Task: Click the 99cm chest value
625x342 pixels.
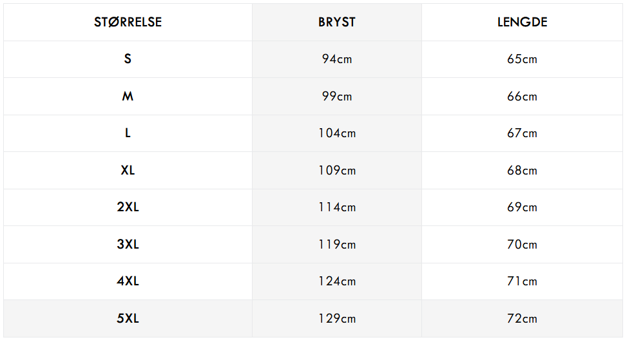Action: [x=337, y=96]
